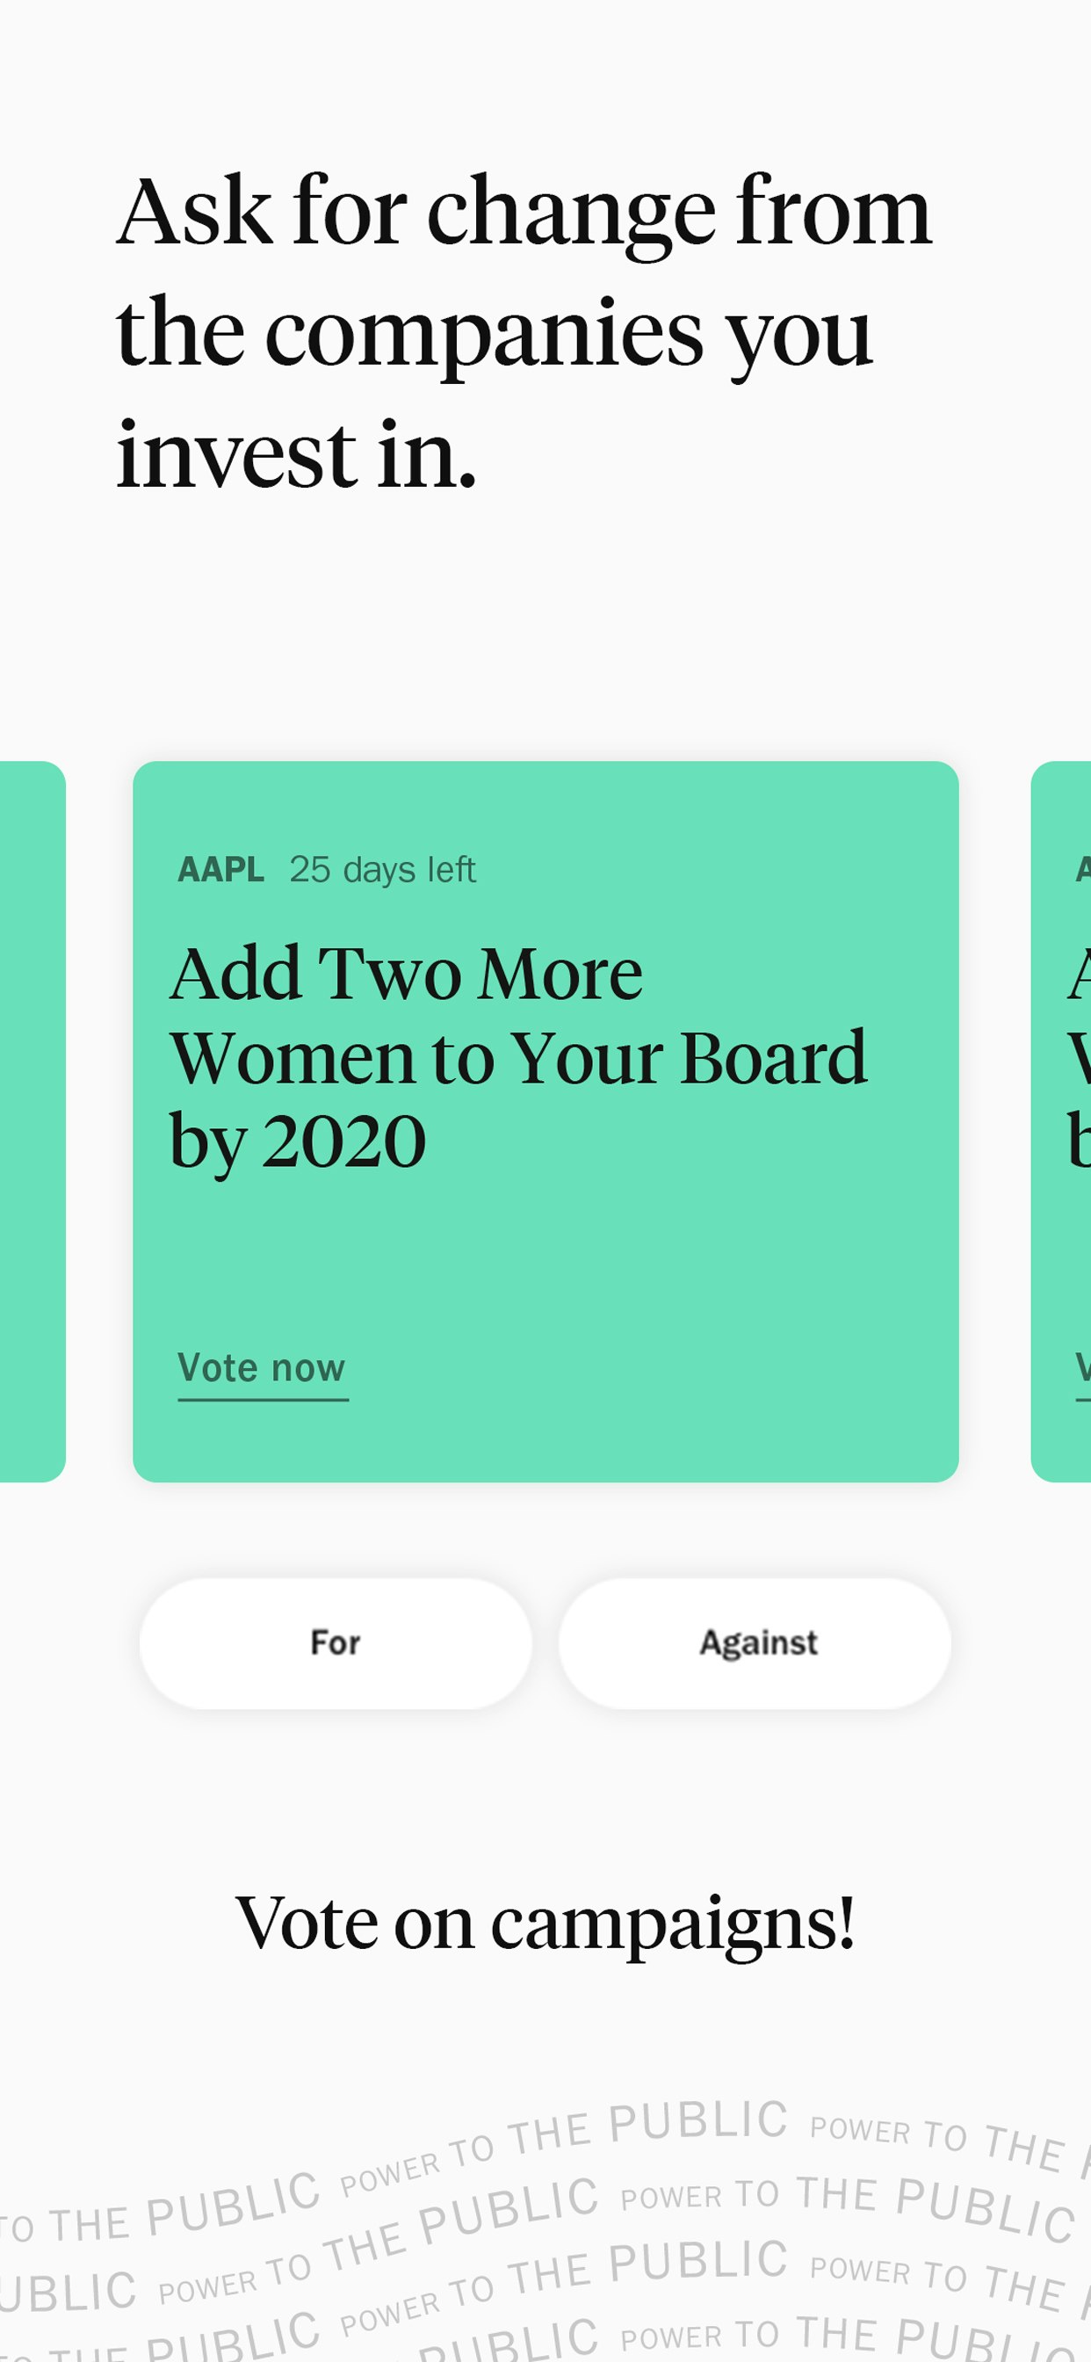Tap the "25 days left" countdown text
Image resolution: width=1091 pixels, height=2362 pixels.
[382, 869]
